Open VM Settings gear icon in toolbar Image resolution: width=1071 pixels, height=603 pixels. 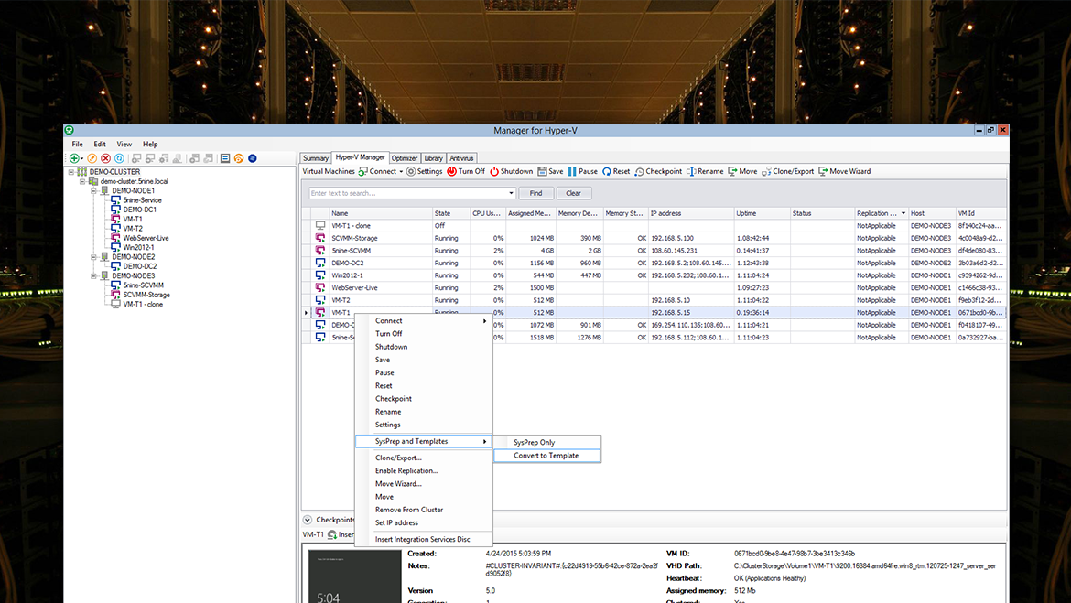tap(411, 171)
